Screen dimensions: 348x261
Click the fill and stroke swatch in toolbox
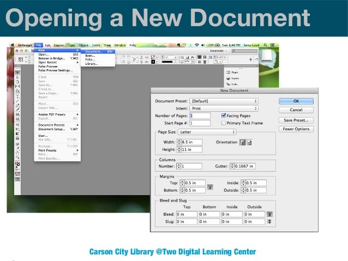17,164
